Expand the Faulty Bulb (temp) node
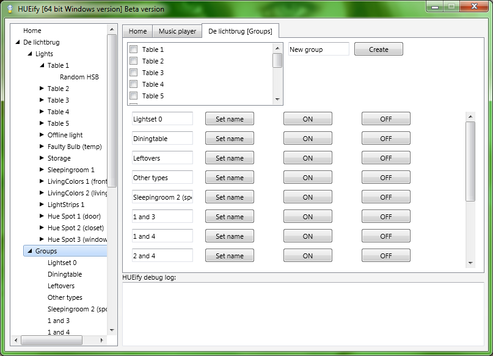This screenshot has height=356, width=493. tap(42, 147)
